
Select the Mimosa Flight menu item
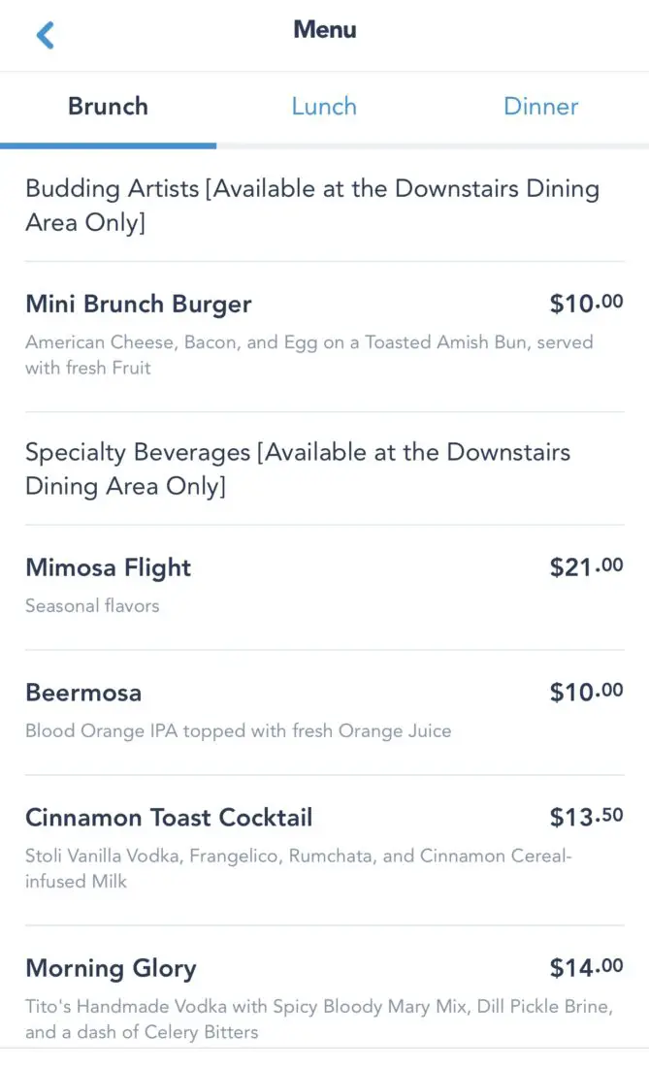(x=109, y=567)
